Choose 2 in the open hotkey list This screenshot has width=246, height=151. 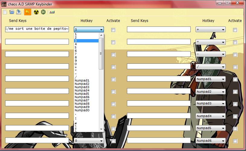click(x=86, y=38)
